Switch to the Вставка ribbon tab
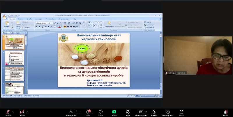This screenshot has width=233, height=117. click(x=20, y=19)
